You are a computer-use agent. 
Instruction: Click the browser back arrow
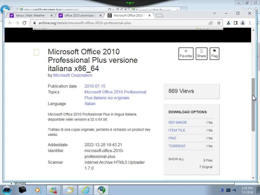pyautogui.click(x=10, y=23)
